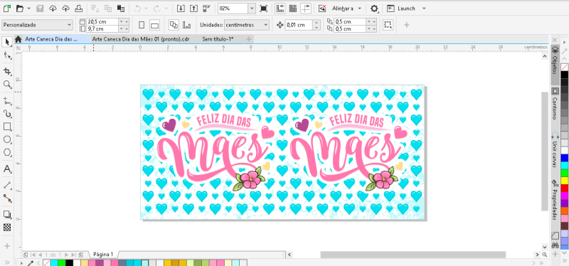Click the Welcome screen home tab
569x266 pixels.
pos(18,39)
